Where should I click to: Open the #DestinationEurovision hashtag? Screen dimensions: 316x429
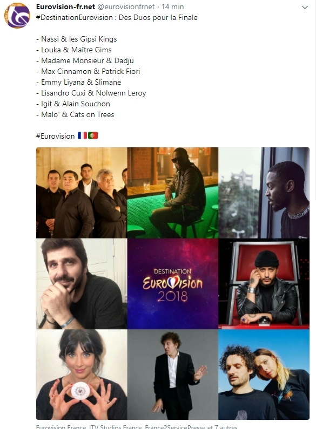pyautogui.click(x=74, y=17)
